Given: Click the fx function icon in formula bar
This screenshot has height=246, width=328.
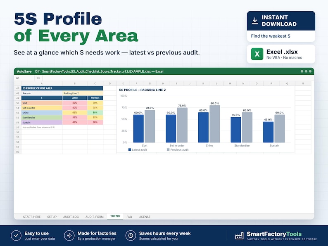Looking at the screenshot, I should [x=38, y=78].
